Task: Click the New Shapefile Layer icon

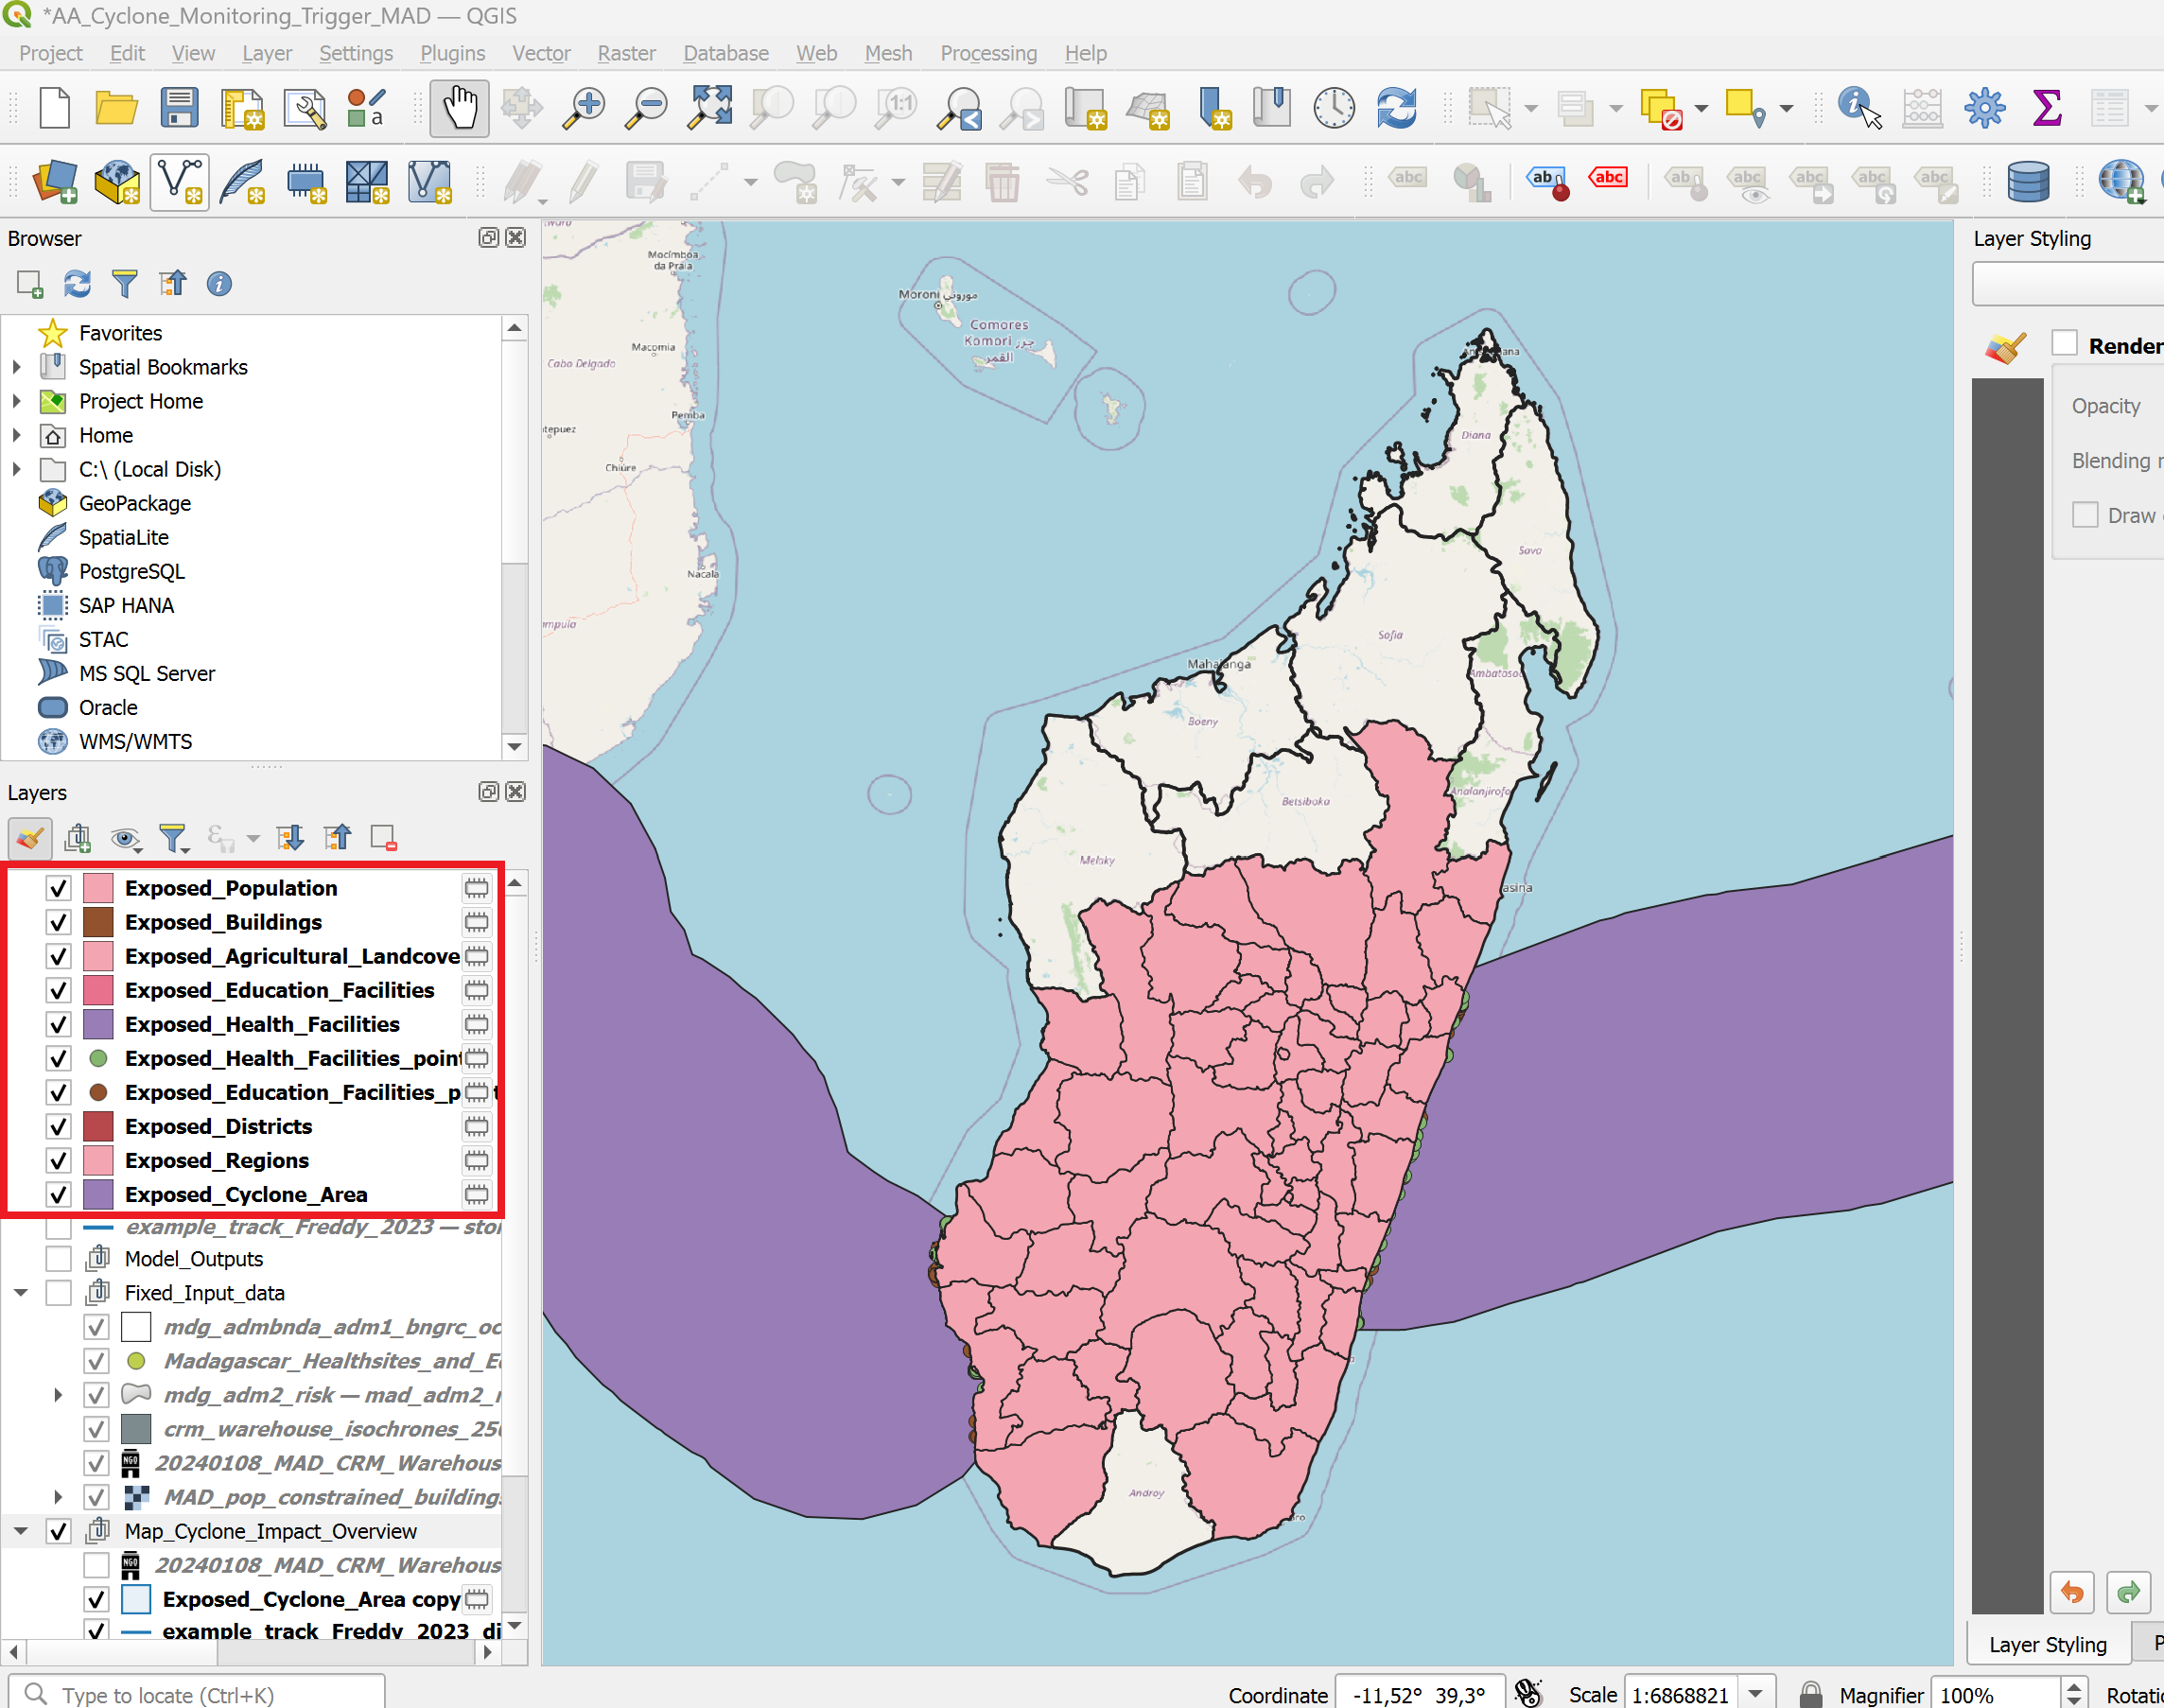Action: (180, 182)
